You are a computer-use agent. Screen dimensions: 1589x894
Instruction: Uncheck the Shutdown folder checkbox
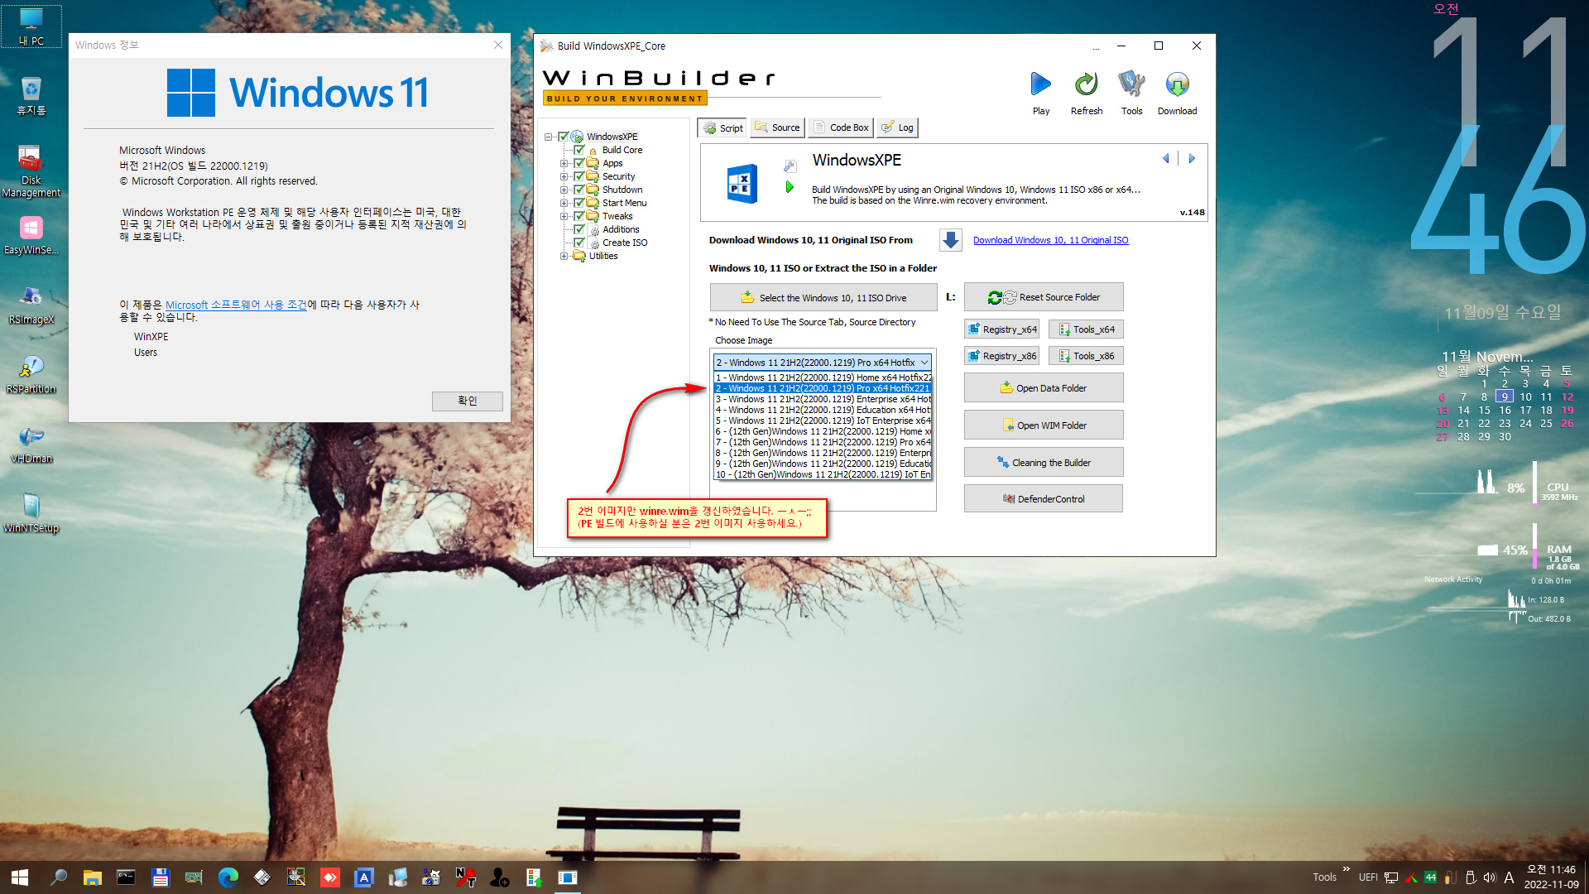[579, 190]
